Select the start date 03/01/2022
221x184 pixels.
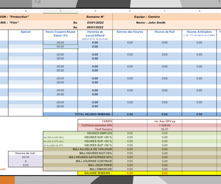point(95,23)
